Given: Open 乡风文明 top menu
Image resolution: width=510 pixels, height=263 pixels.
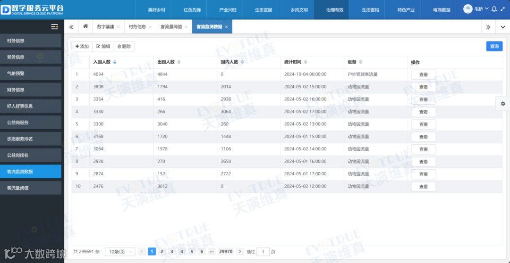Looking at the screenshot, I should (x=299, y=10).
